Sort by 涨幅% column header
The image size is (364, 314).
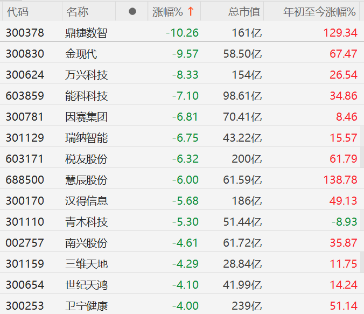pos(174,12)
